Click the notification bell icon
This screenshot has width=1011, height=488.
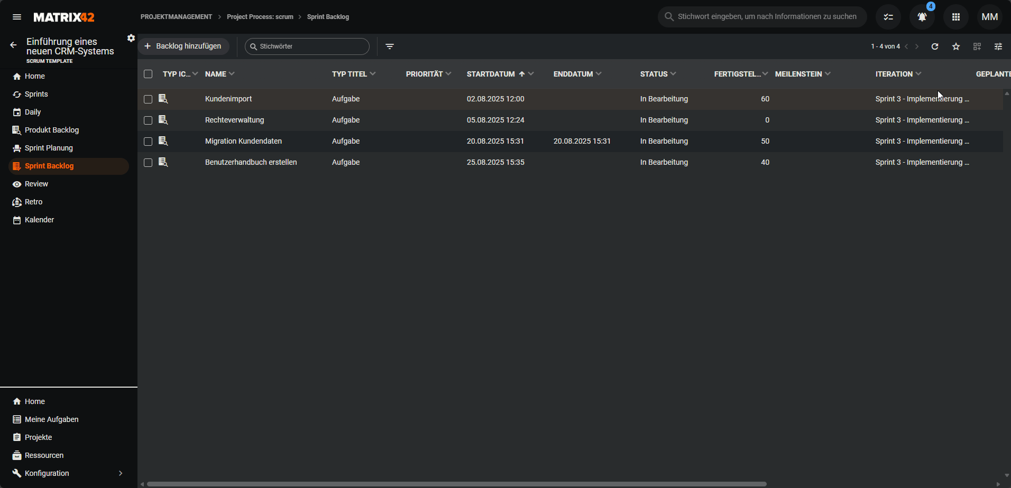(x=922, y=17)
